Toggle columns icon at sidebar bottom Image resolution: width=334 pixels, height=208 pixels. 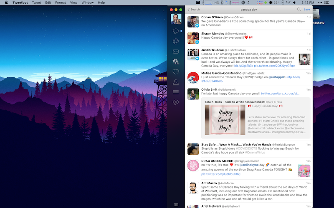coord(176,205)
